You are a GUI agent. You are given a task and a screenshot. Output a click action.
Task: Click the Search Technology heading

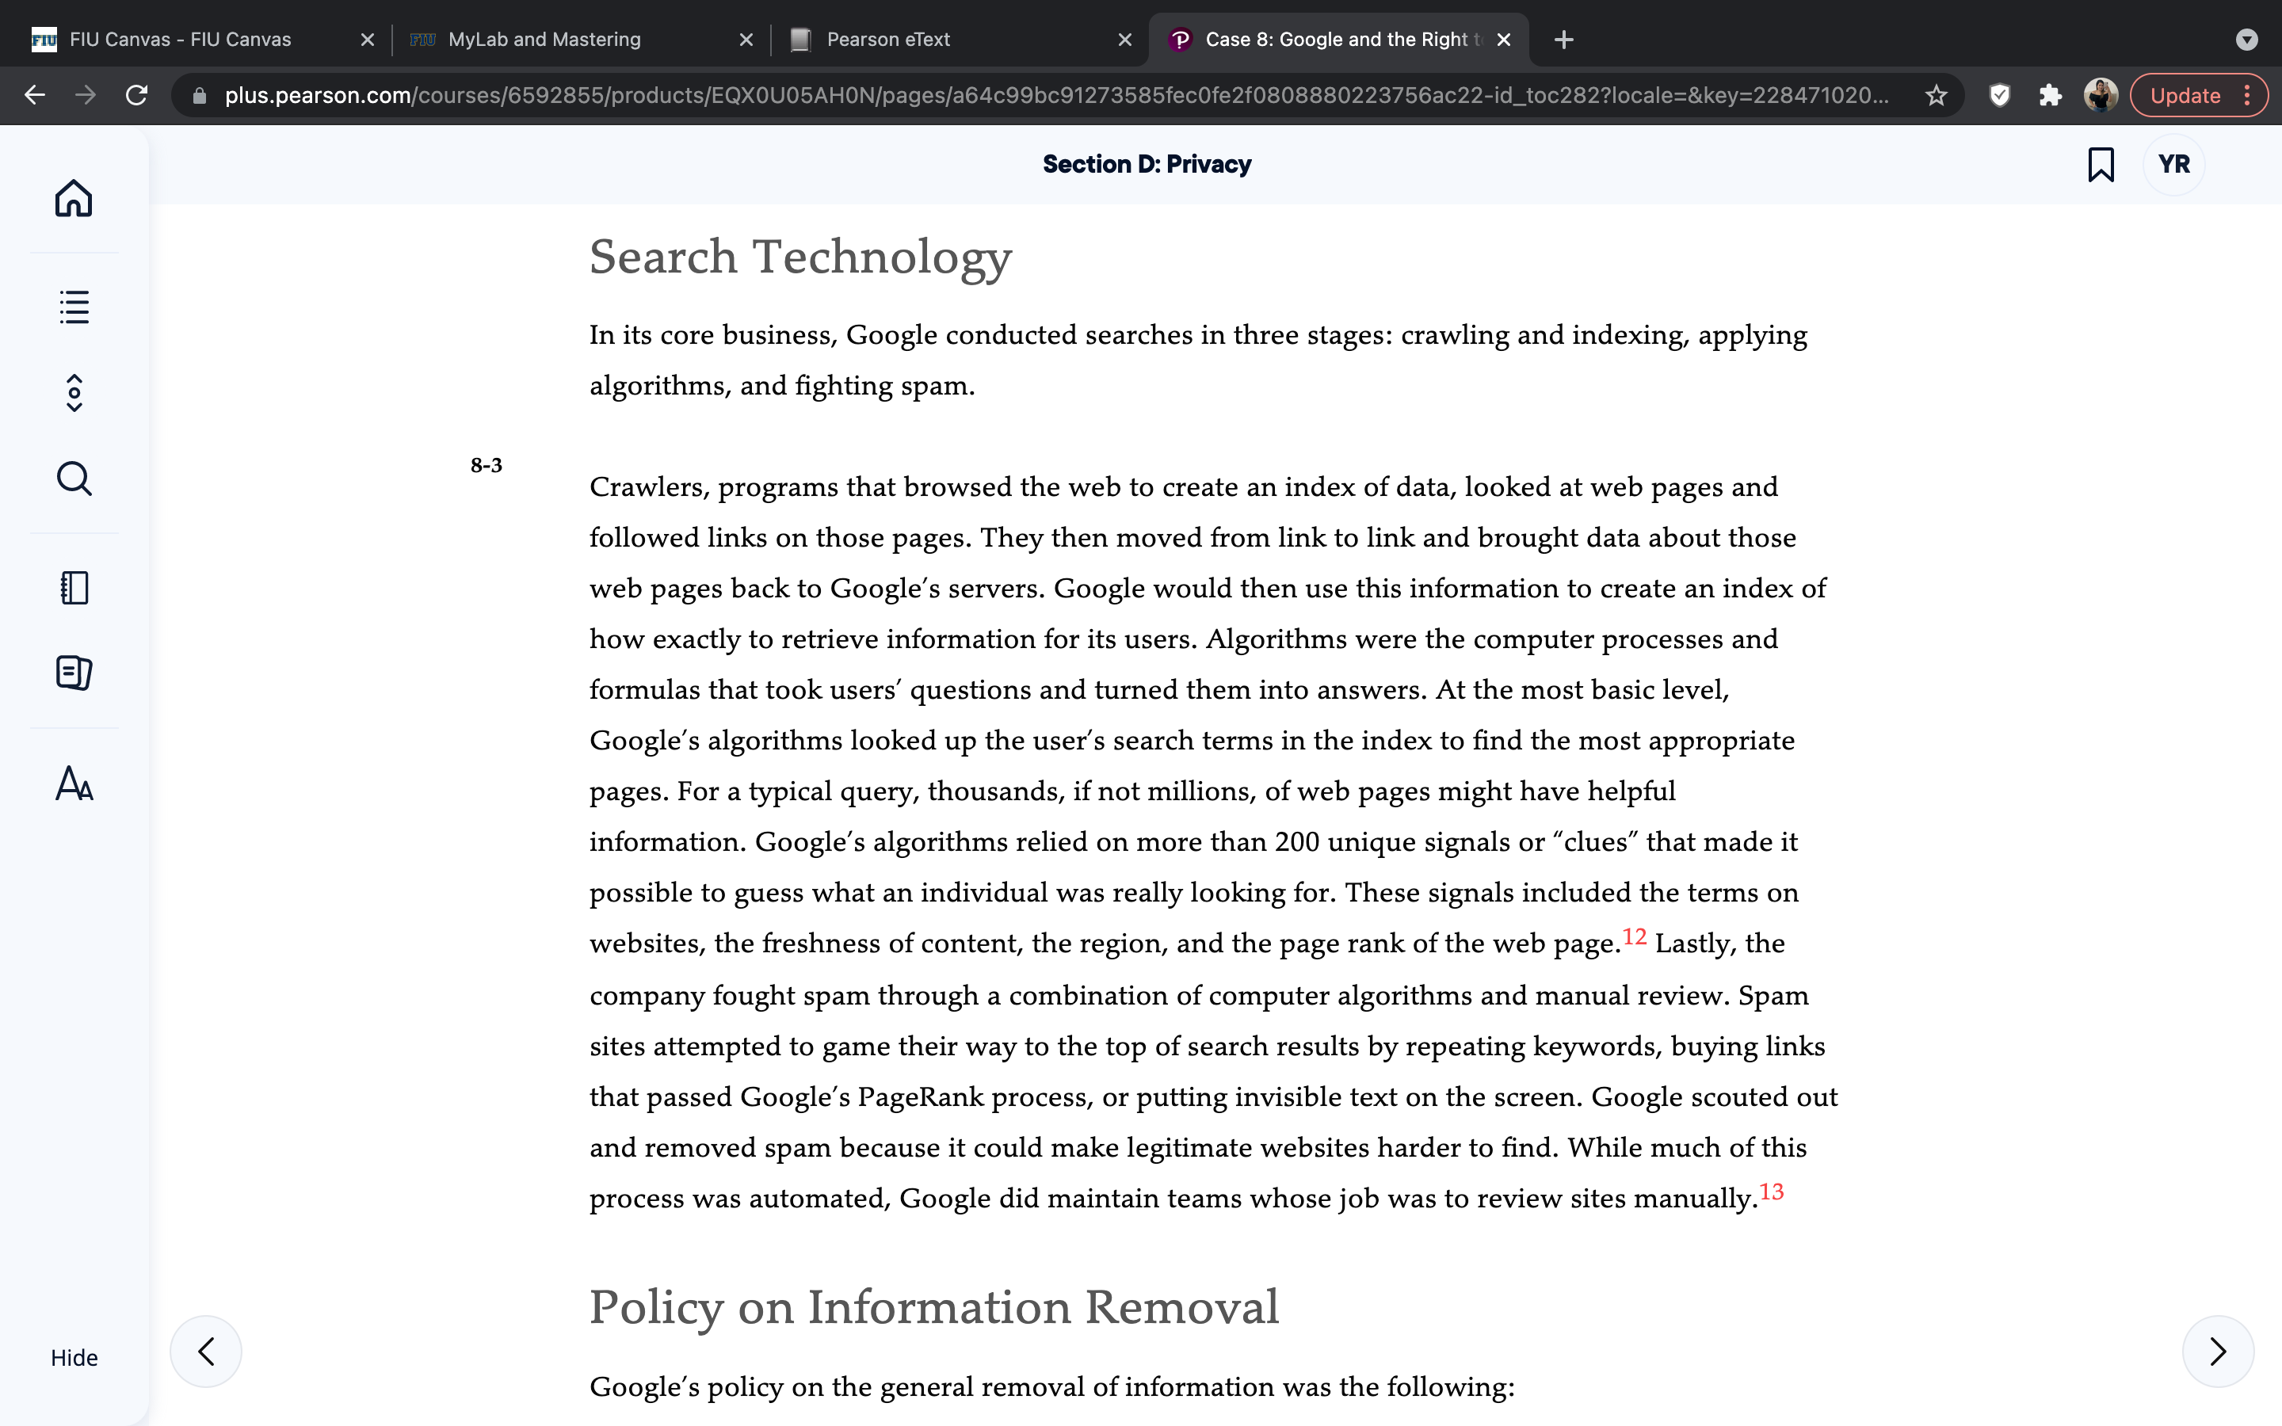(800, 257)
